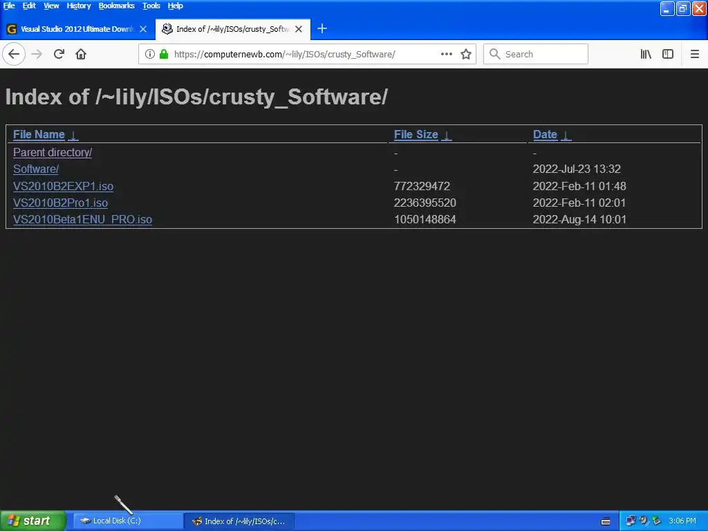Reload the current page
708x531 pixels.
(x=59, y=54)
